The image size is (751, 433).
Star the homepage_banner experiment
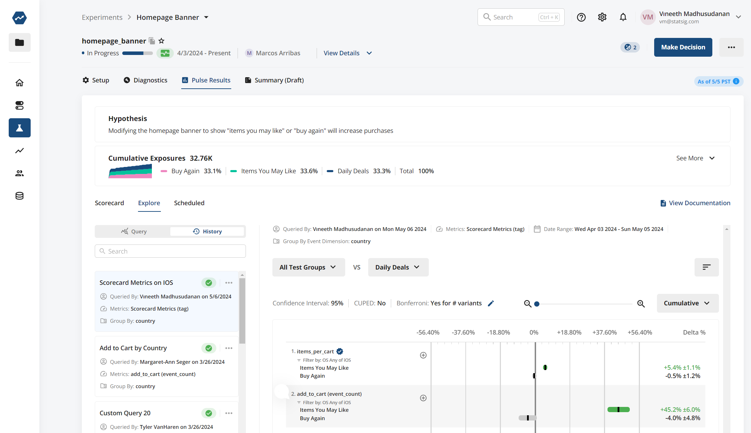click(x=161, y=41)
